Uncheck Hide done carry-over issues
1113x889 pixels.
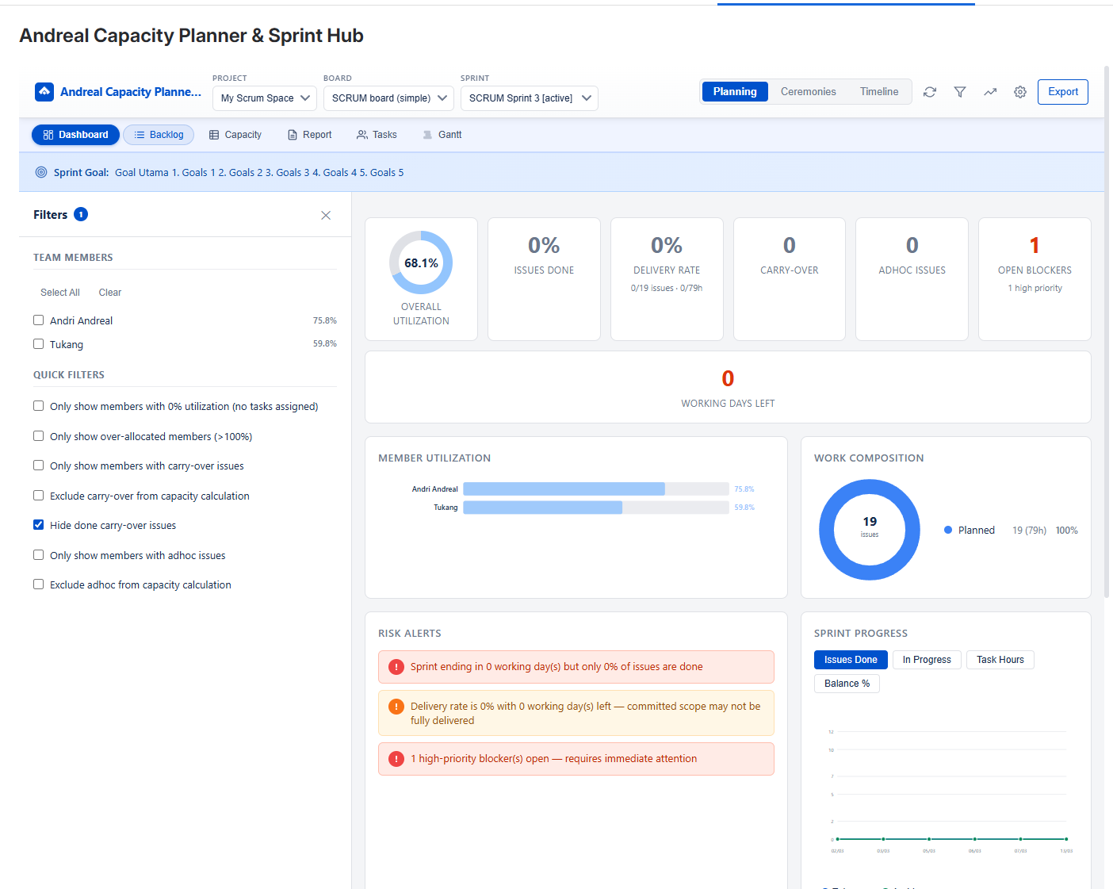(38, 524)
